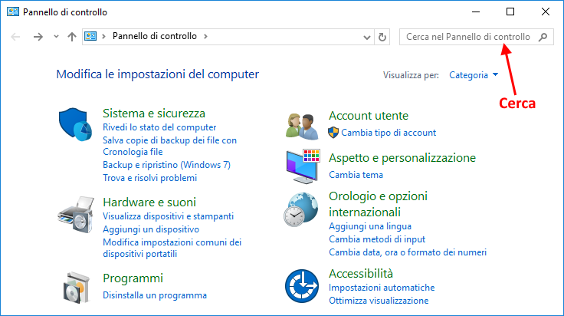Expand chevron before Pannello di controllo breadcrumb
This screenshot has width=564, height=316.
[x=103, y=36]
